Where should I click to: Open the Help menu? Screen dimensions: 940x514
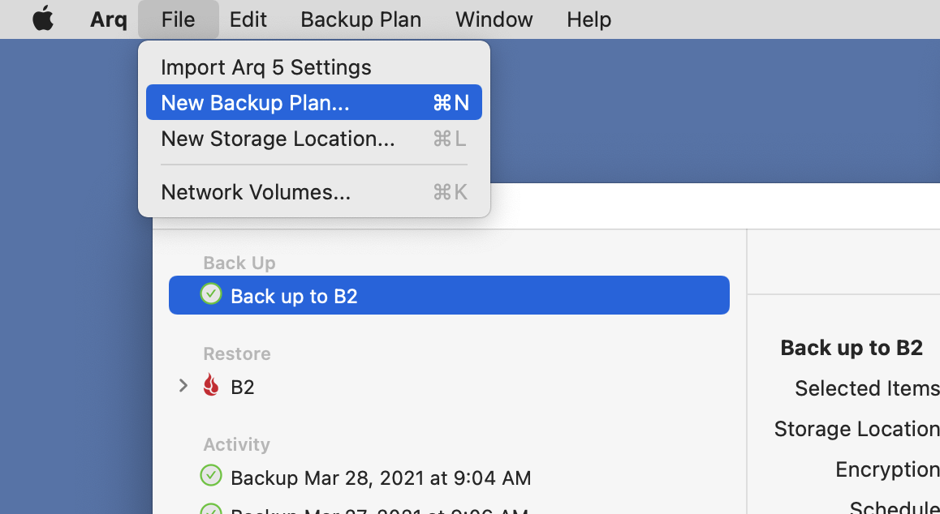(589, 19)
